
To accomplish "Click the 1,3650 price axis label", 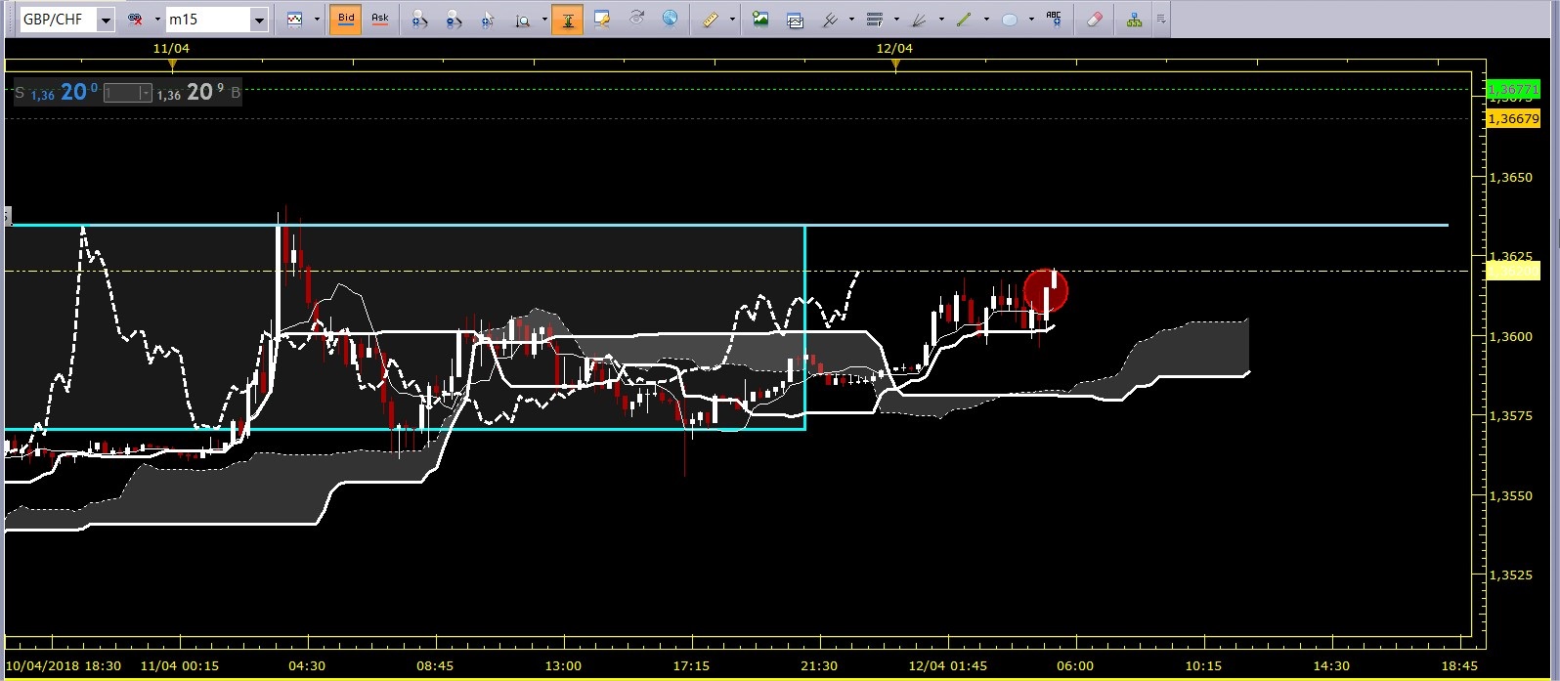I will [x=1510, y=177].
